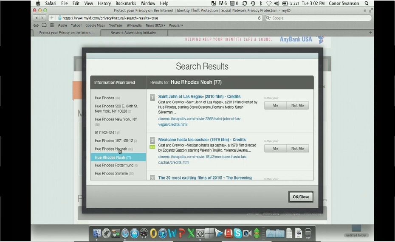
Task: Select Hue Rhodes 520 E. 84th St. entry
Action: pyautogui.click(x=116, y=109)
